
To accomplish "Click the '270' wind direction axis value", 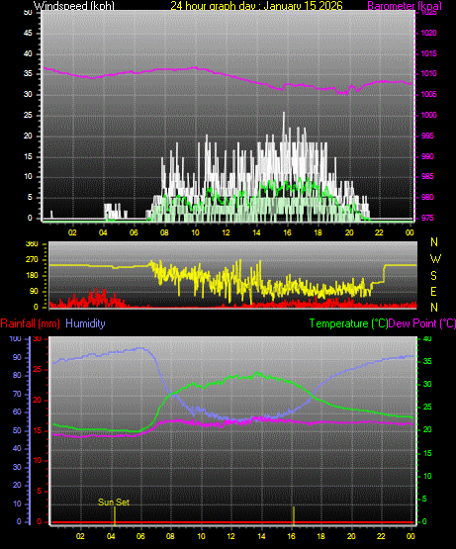I will tap(32, 259).
